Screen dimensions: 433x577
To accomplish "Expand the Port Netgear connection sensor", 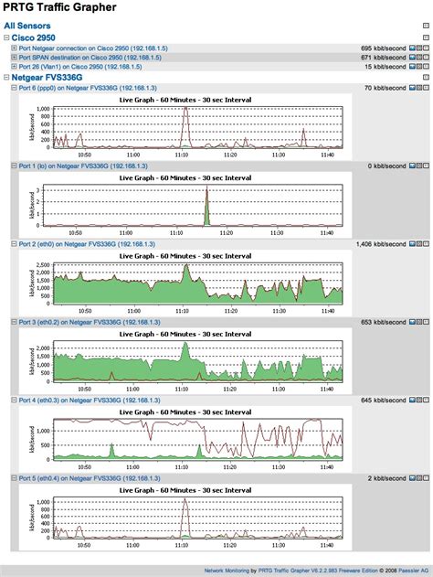I will click(14, 48).
